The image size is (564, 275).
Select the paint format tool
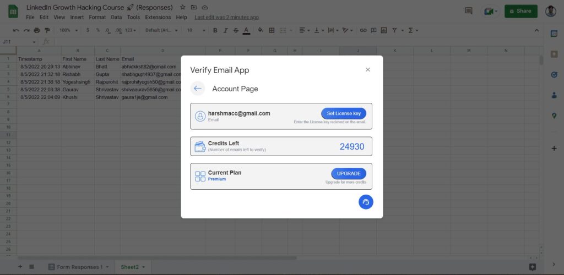(47, 30)
